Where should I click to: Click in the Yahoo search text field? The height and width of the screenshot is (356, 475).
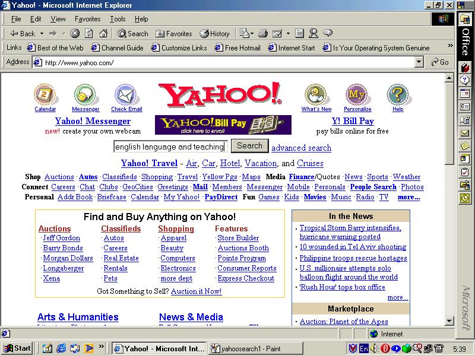(170, 147)
